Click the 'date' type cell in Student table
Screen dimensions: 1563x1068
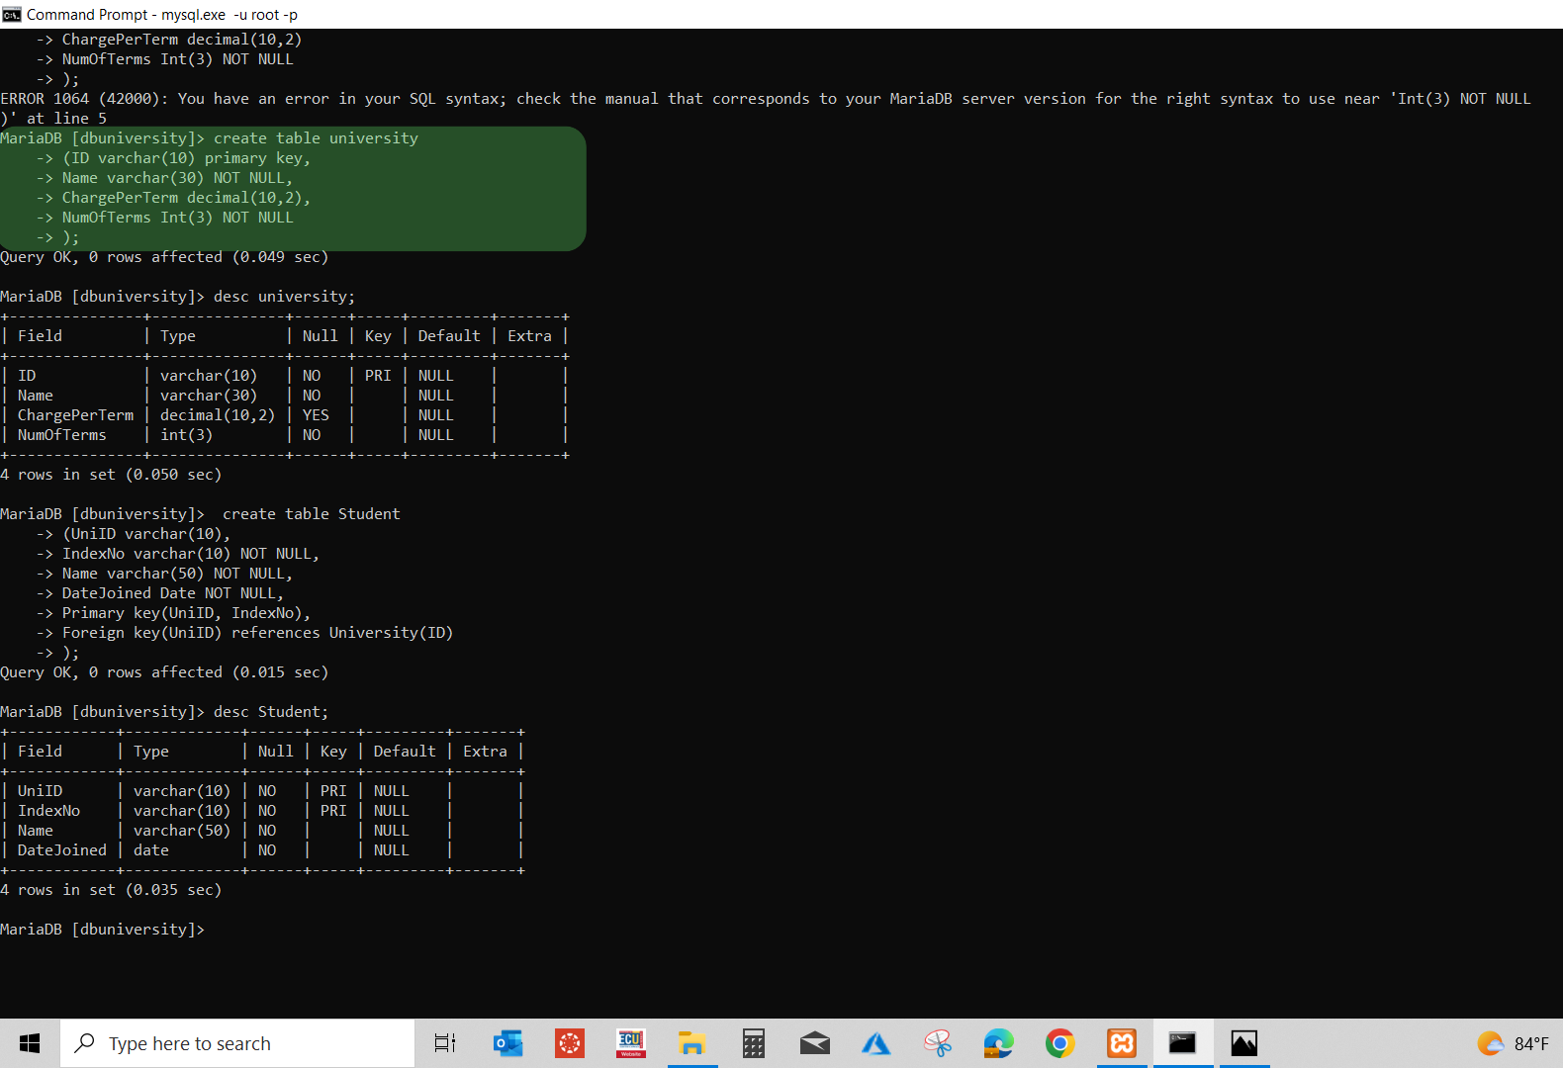[151, 850]
